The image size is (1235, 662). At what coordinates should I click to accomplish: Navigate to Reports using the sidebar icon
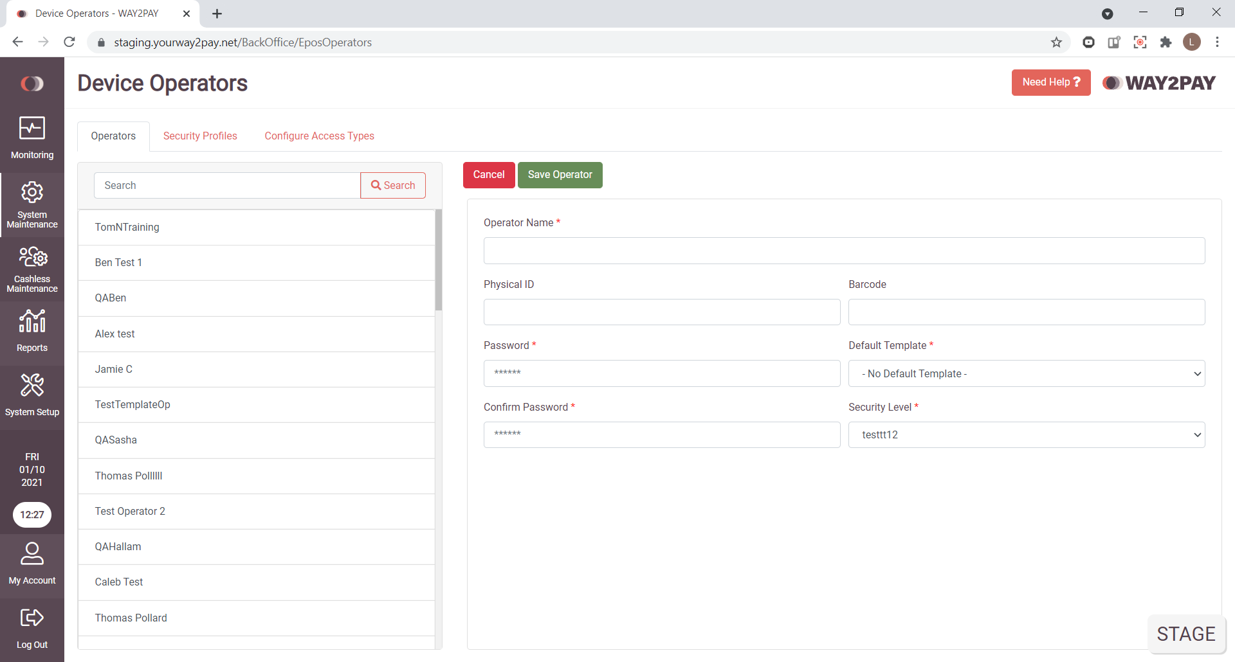coord(32,331)
